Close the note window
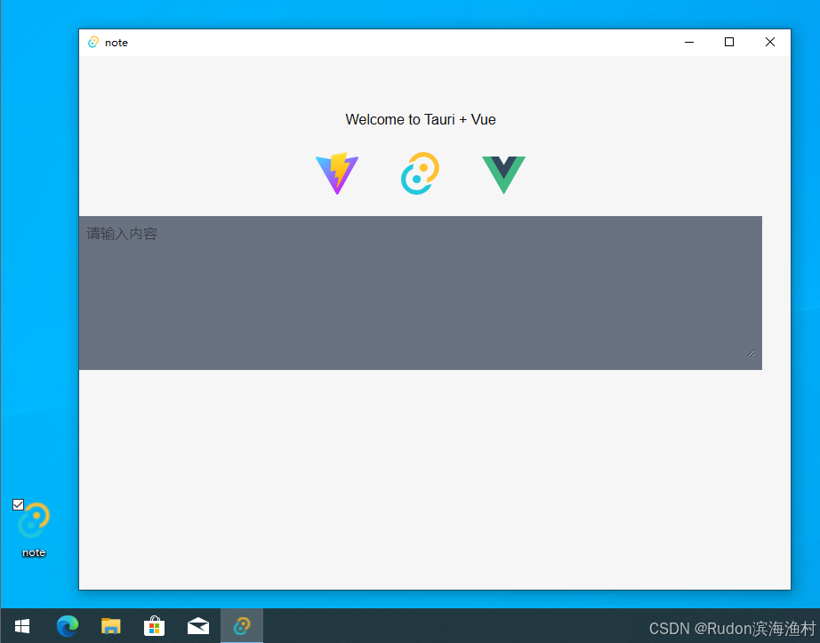This screenshot has height=643, width=820. (770, 43)
